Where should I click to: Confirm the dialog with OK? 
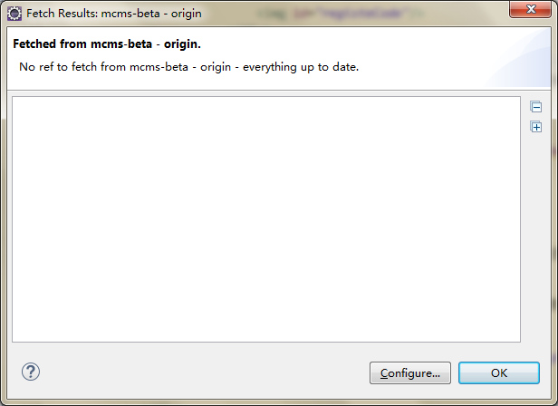coord(499,372)
